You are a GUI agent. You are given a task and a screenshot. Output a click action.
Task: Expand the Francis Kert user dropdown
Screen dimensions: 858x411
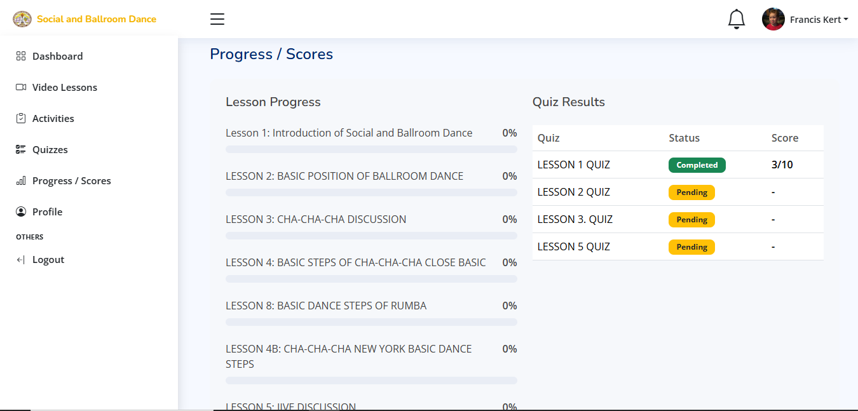point(819,20)
